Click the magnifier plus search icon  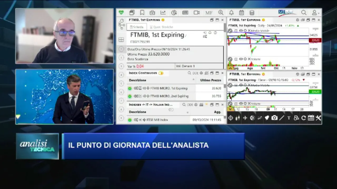221,13
